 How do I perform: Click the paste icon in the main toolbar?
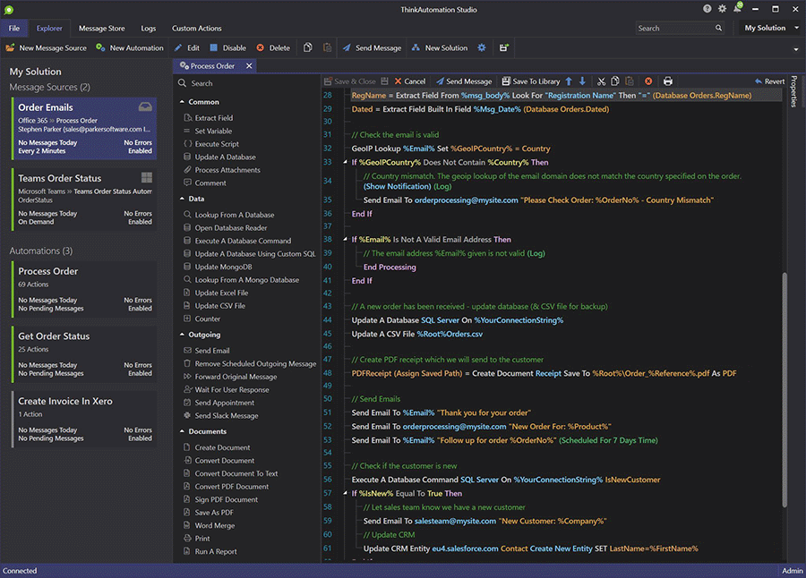pyautogui.click(x=327, y=47)
